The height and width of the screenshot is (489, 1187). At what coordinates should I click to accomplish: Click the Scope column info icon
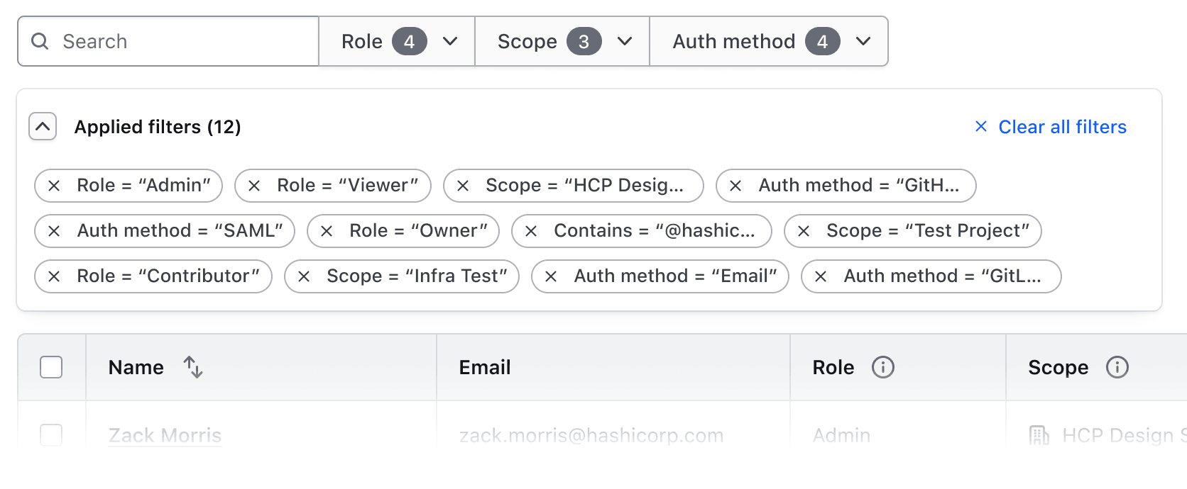pyautogui.click(x=1117, y=367)
